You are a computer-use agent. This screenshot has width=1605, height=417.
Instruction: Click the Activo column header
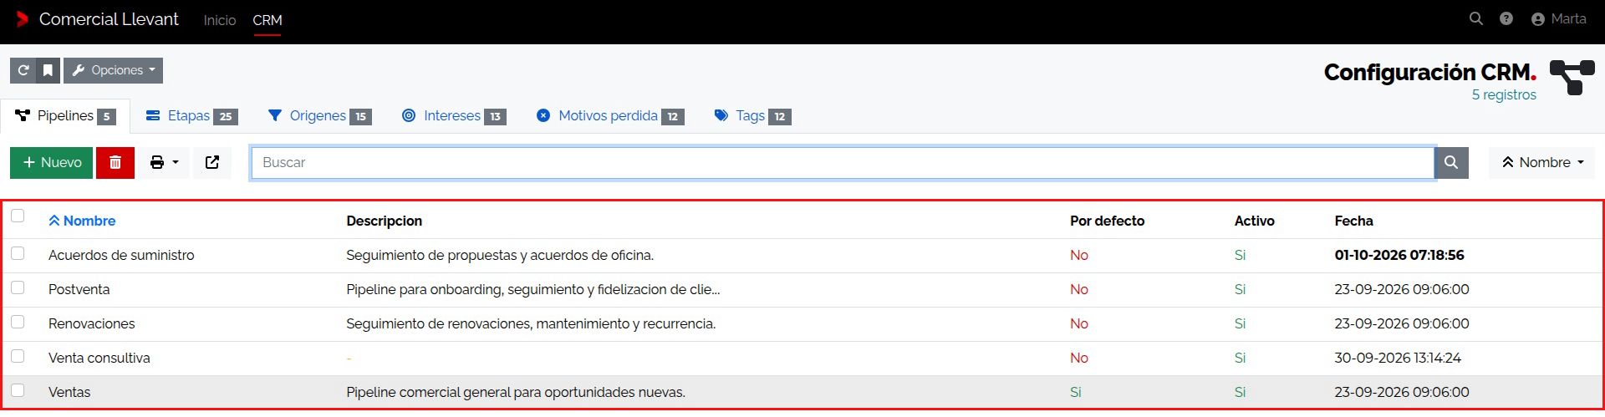coord(1255,221)
